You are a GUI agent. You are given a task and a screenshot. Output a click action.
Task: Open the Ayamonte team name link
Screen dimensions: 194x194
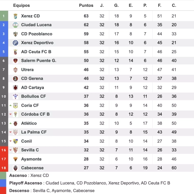[x=31, y=159]
